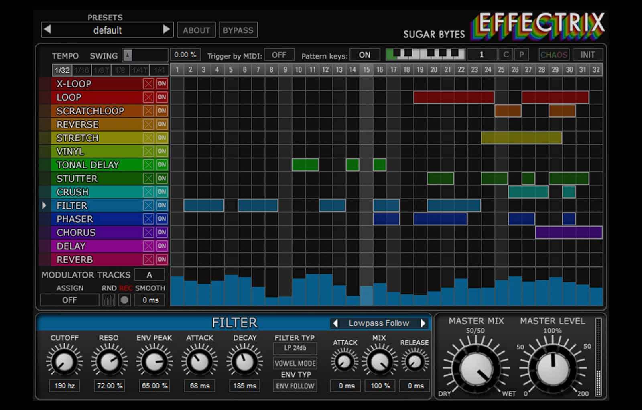Viewport: 642px width, 410px height.
Task: Open the modulator ASSIGN OFF selector
Action: 69,300
